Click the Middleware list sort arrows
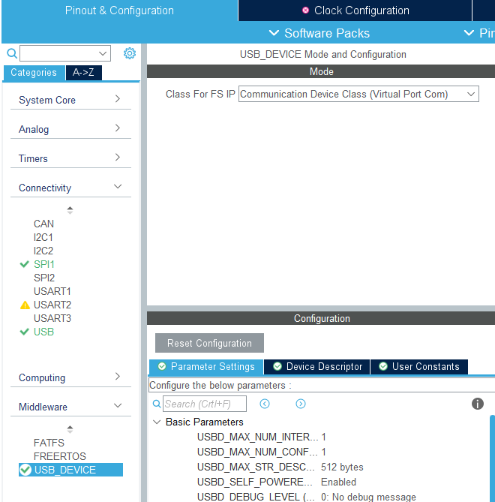 coord(70,429)
